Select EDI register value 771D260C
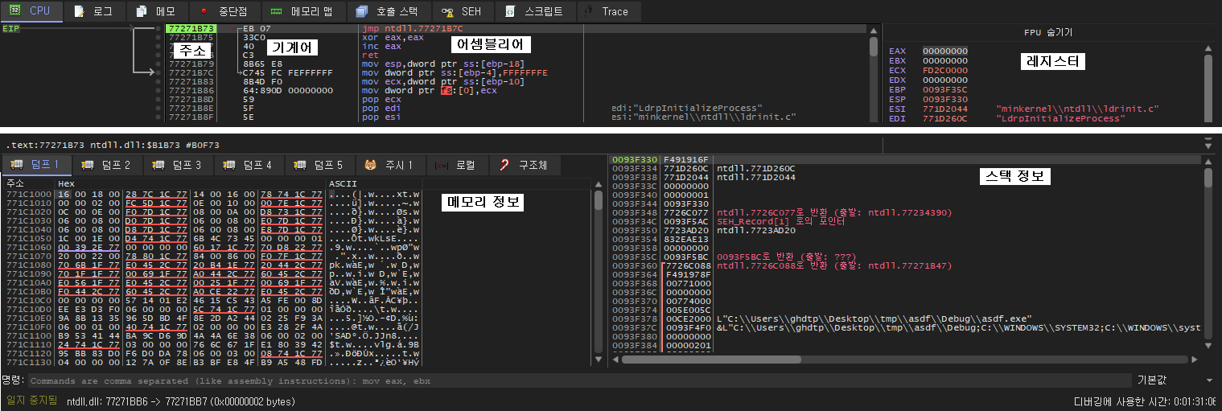Screen dimensions: 1222x411 (945, 118)
